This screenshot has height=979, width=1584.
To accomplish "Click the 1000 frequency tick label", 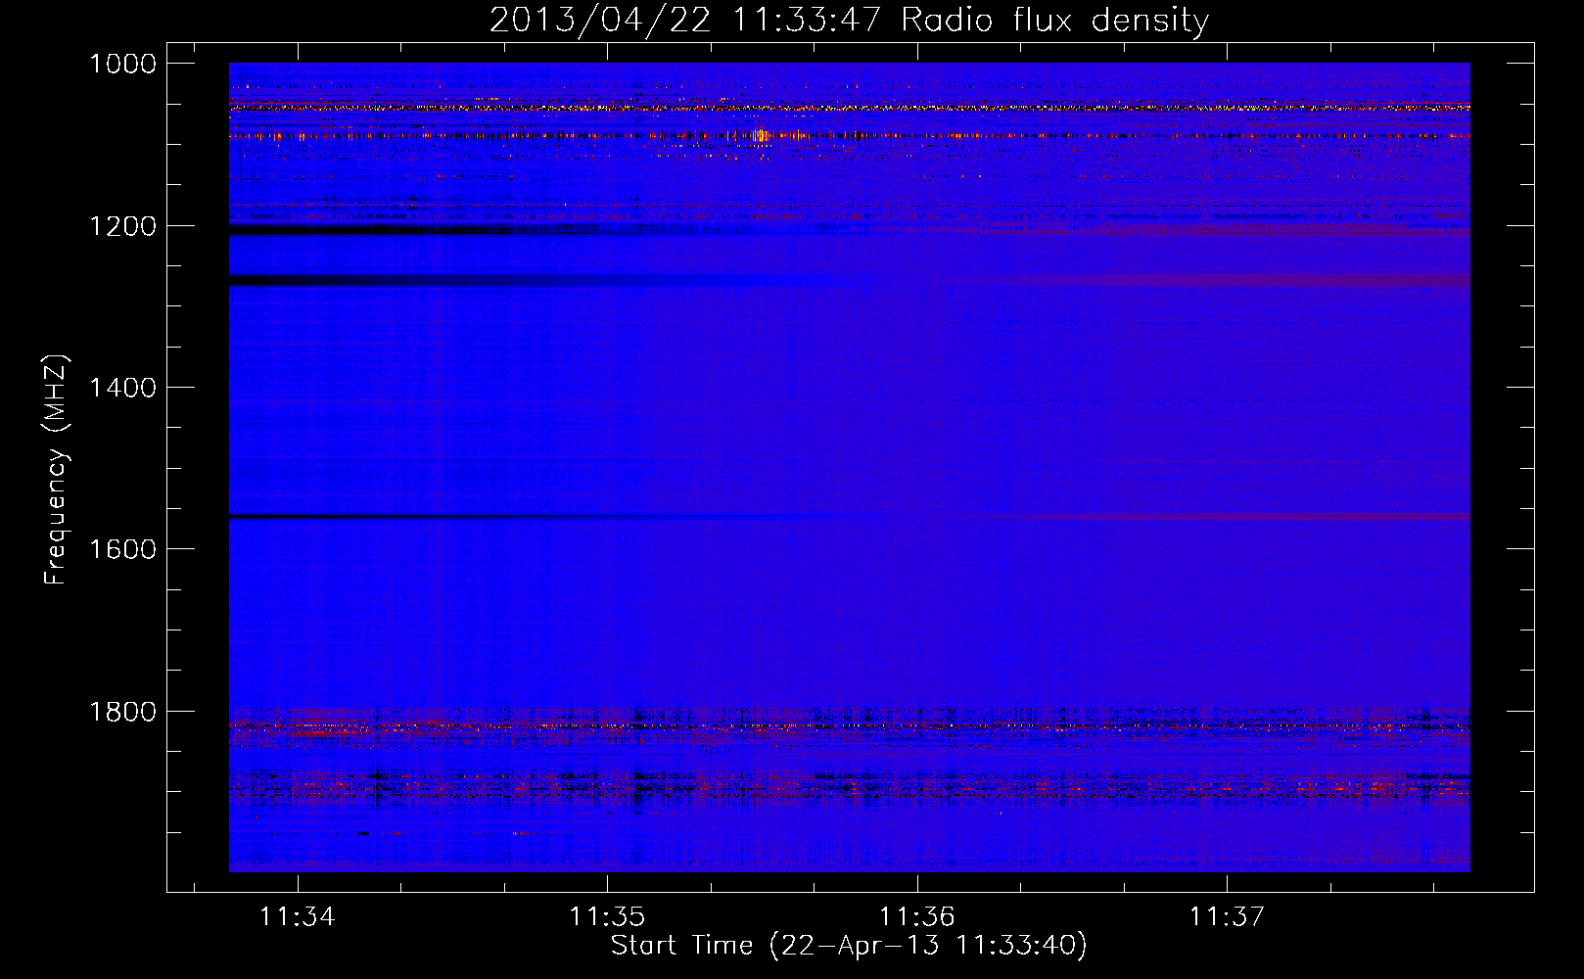I will click(x=123, y=64).
